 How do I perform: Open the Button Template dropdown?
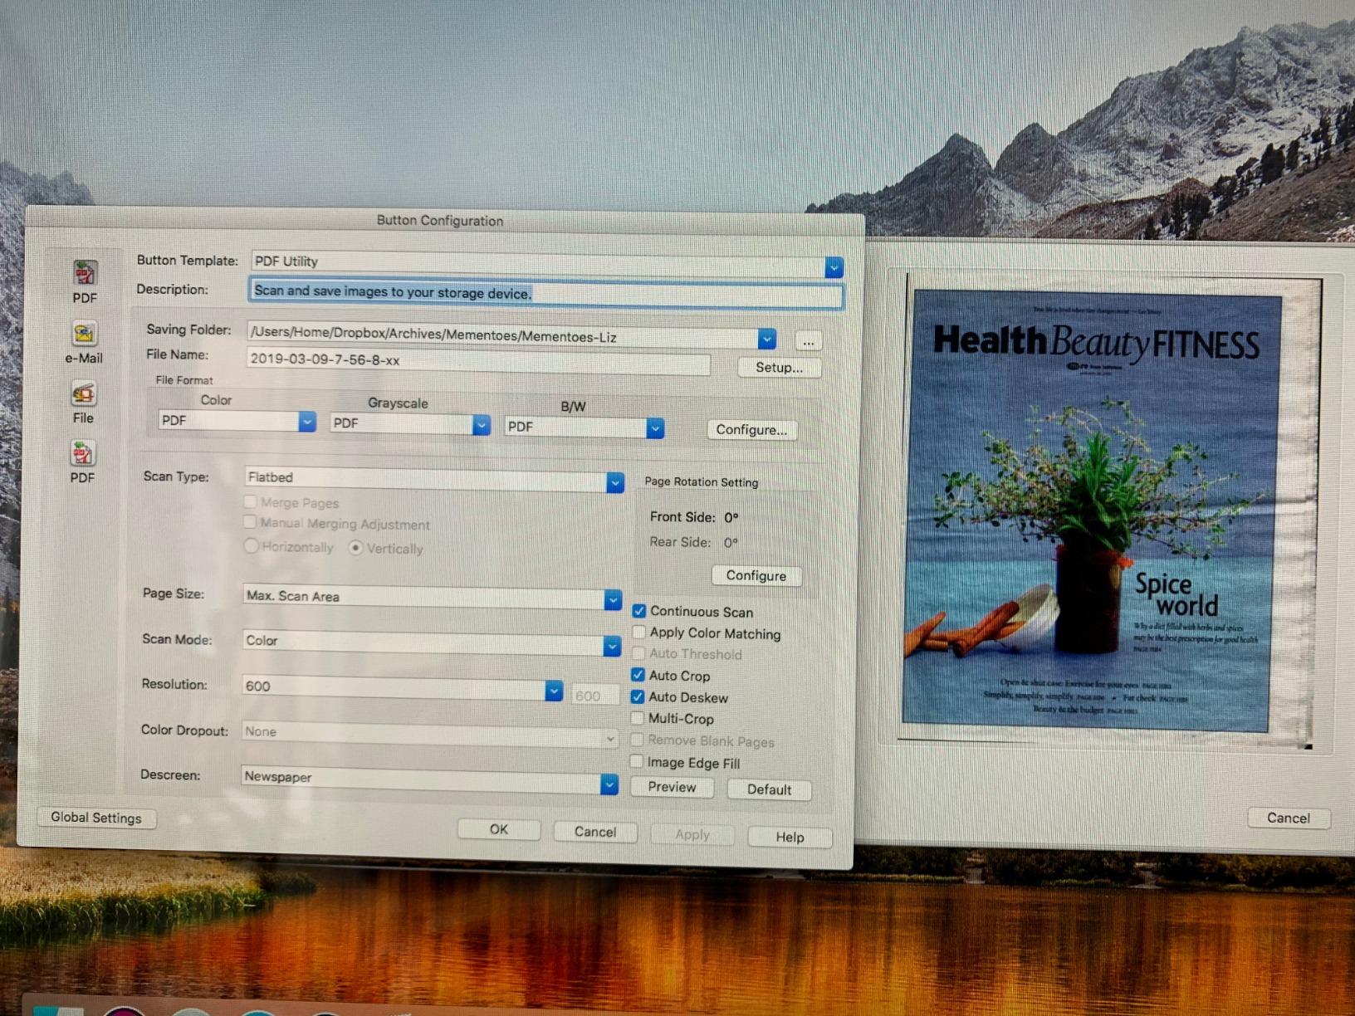pyautogui.click(x=834, y=266)
